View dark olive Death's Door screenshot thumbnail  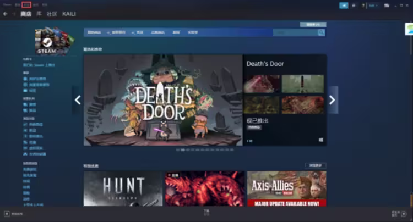coord(261,105)
